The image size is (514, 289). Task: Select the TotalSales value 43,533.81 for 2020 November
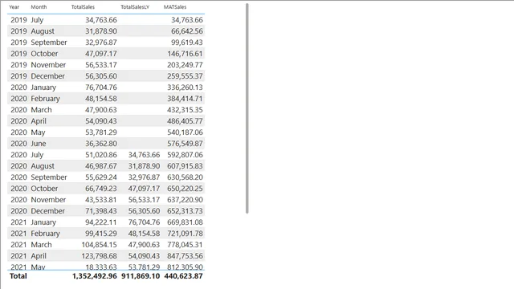(101, 200)
